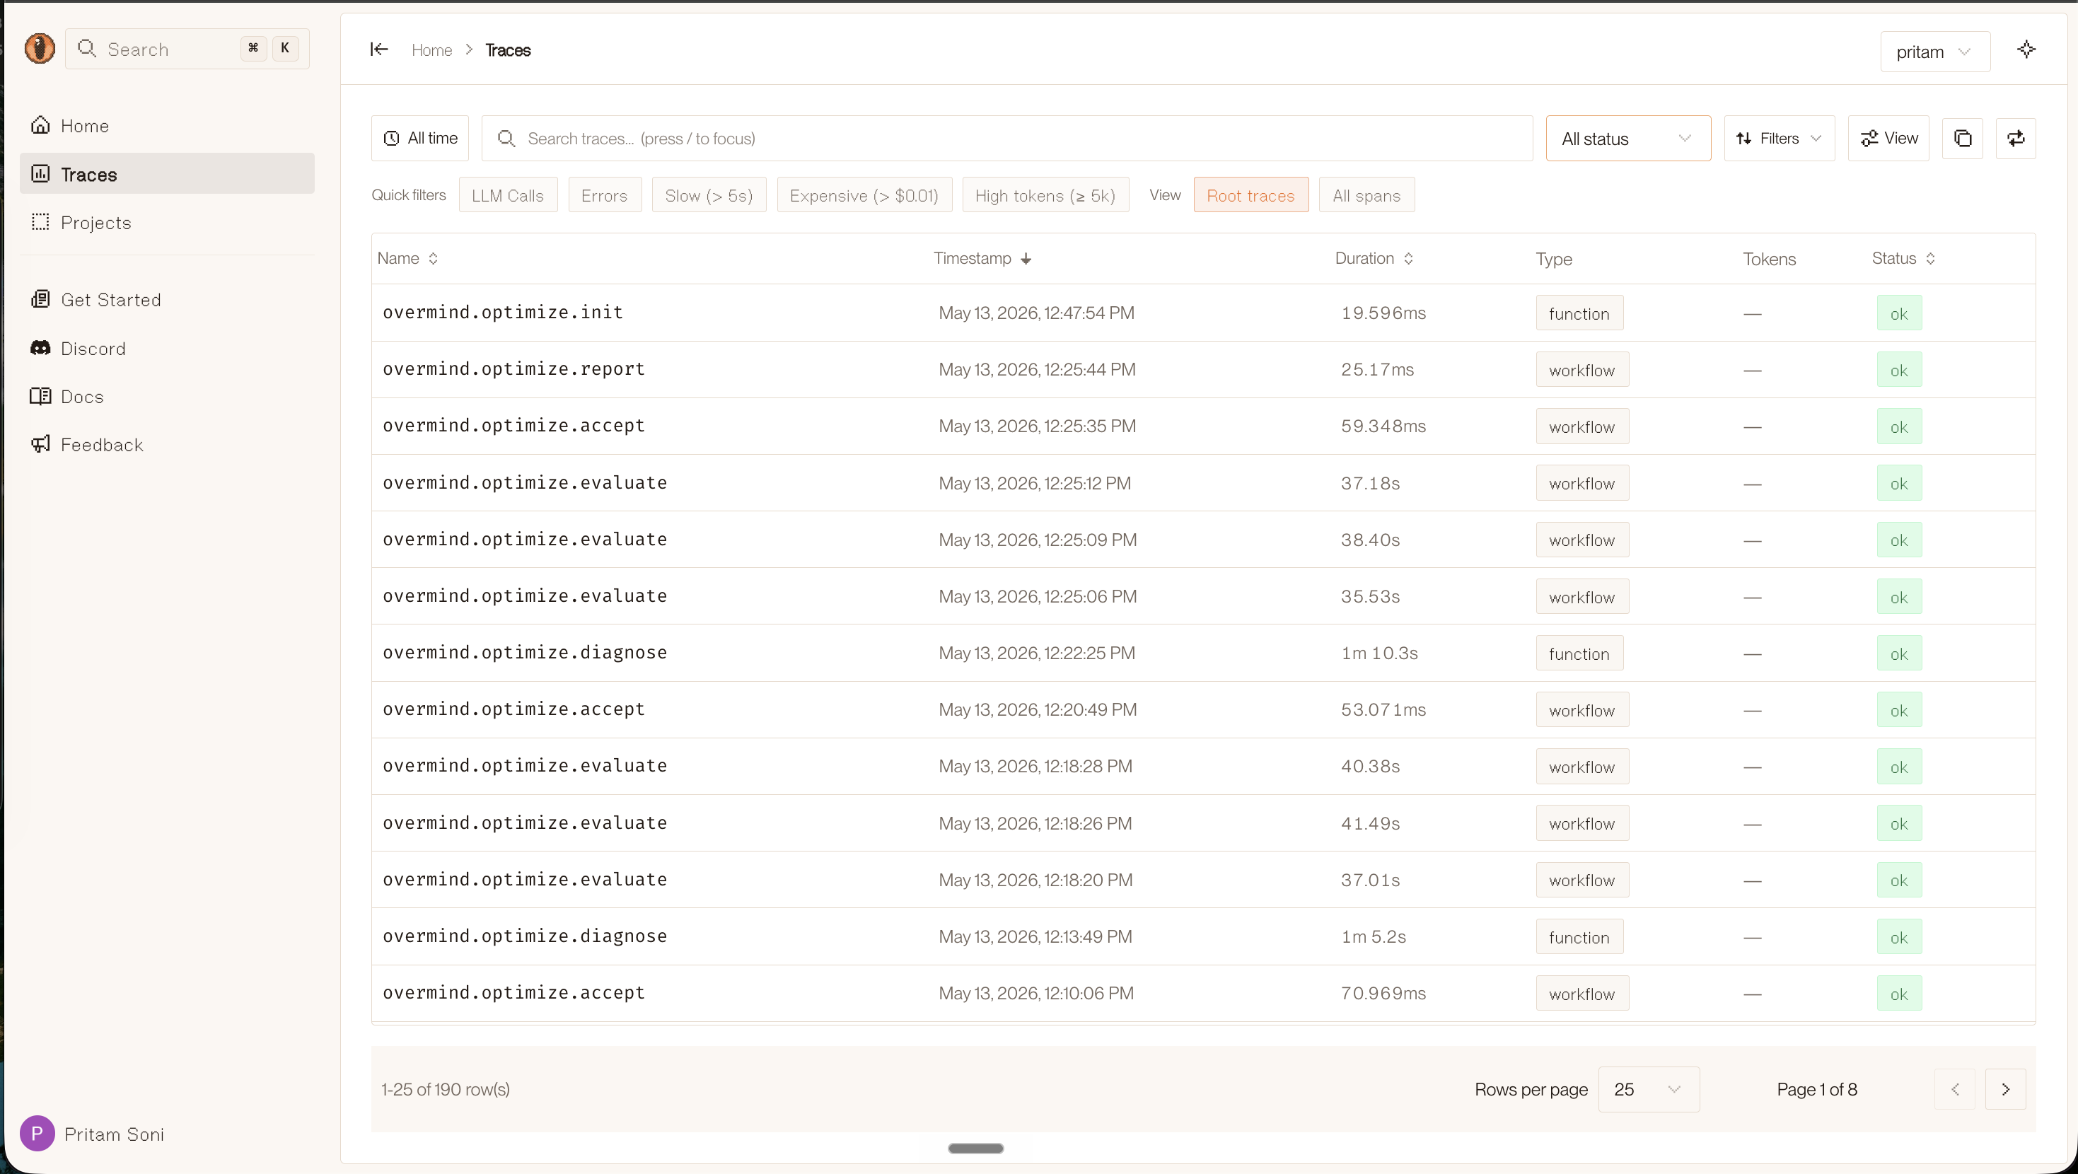Click ok status badge on optimize.init row
Screen dimensions: 2078x1174
click(x=1899, y=314)
